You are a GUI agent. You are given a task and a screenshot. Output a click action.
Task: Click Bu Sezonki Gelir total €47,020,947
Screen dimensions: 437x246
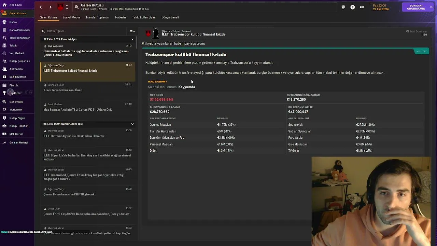298,112
